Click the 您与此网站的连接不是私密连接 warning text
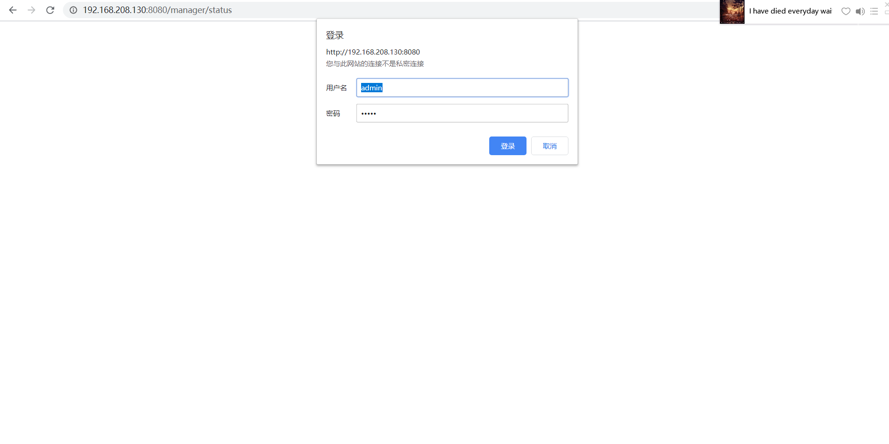The image size is (889, 444). (x=375, y=64)
